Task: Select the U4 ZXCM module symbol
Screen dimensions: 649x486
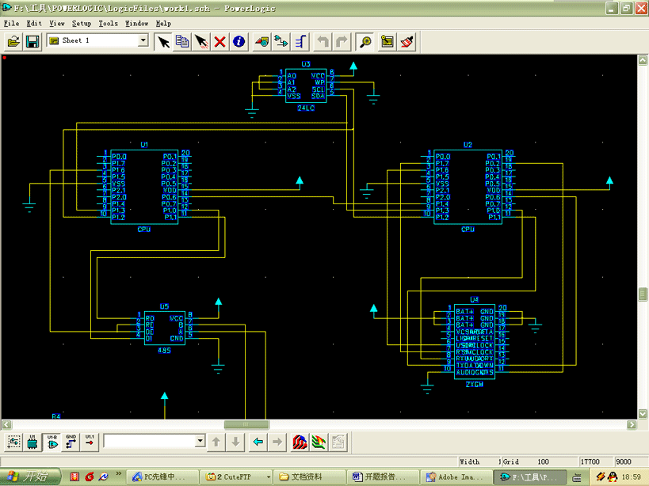Action: coord(475,341)
